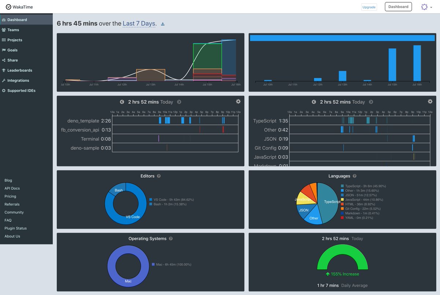The width and height of the screenshot is (440, 295).
Task: Open the Goals sidebar item
Action: tap(12, 50)
